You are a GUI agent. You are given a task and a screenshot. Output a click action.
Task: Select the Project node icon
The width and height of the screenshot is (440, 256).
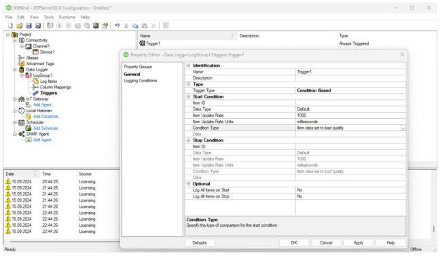click(x=14, y=35)
